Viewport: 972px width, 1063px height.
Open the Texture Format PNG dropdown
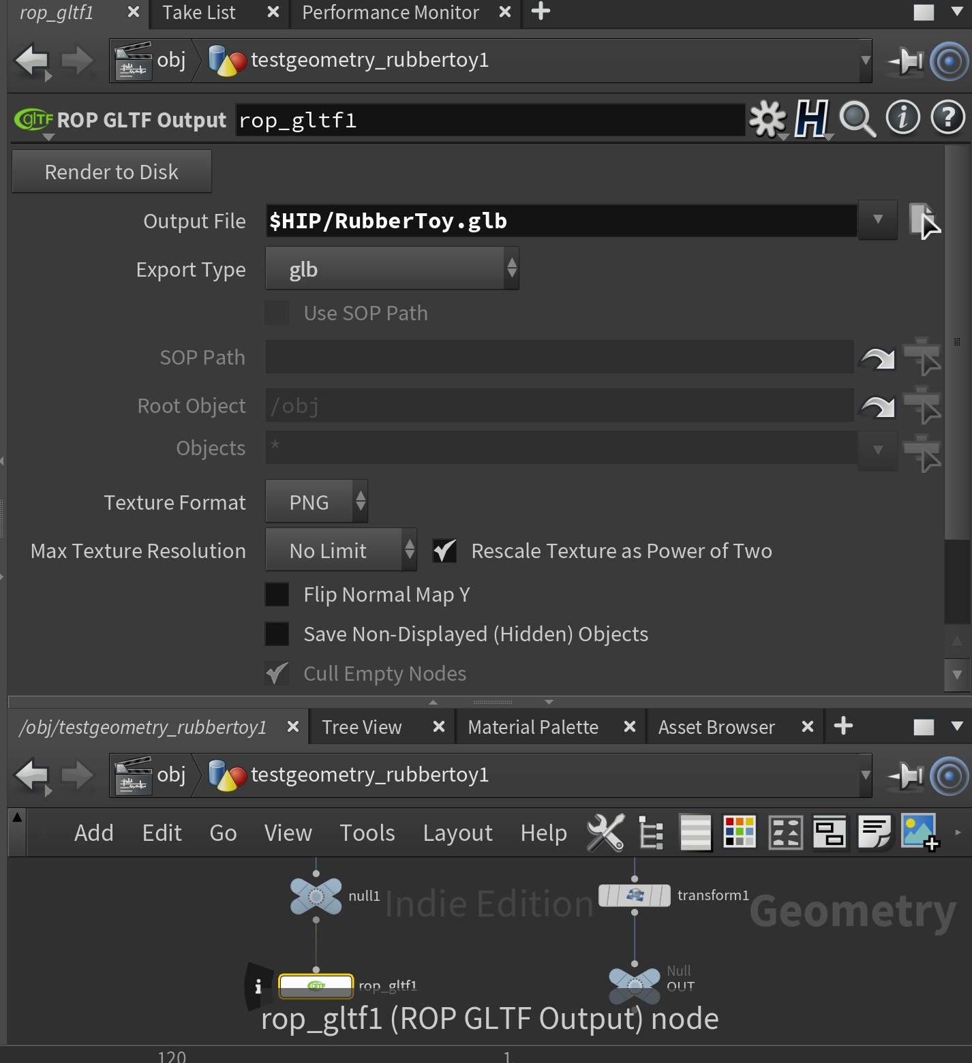tap(316, 502)
